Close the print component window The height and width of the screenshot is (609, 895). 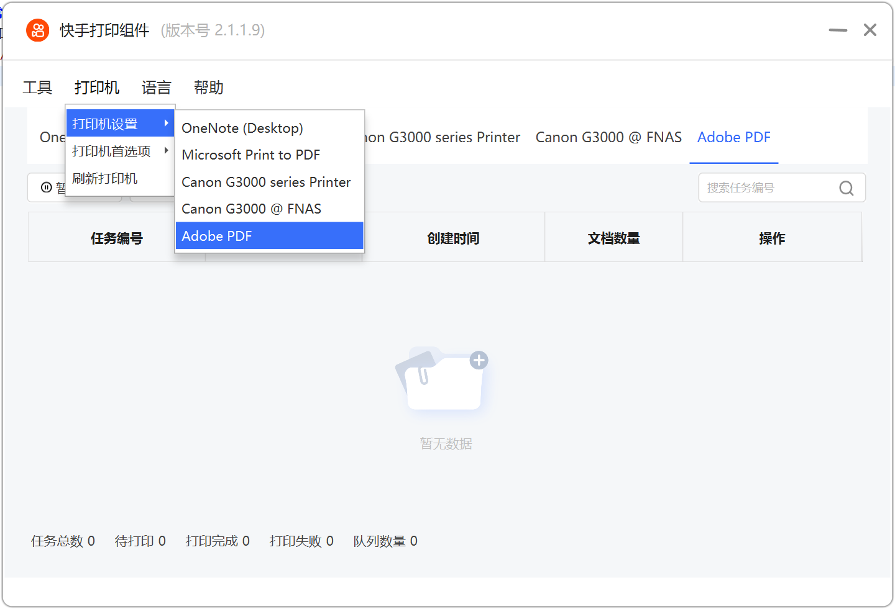tap(870, 30)
